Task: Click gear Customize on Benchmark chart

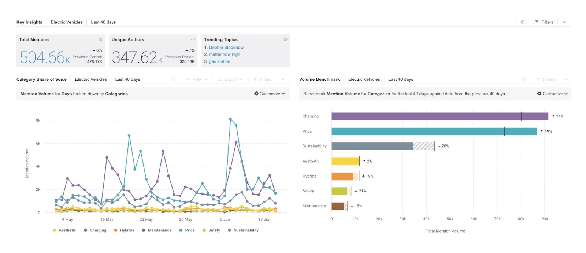Action: pos(552,94)
